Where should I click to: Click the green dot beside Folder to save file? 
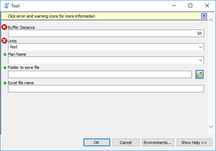[5, 67]
